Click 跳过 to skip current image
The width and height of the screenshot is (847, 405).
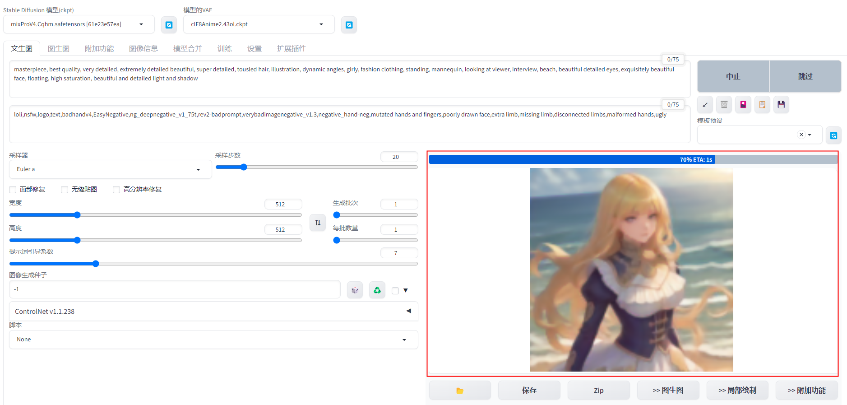[805, 76]
